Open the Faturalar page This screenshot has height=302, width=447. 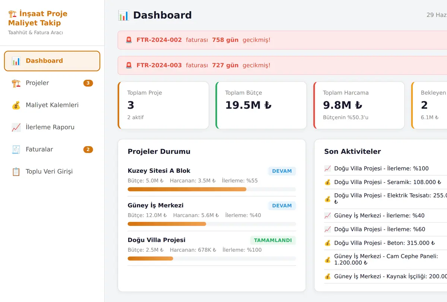(52, 150)
